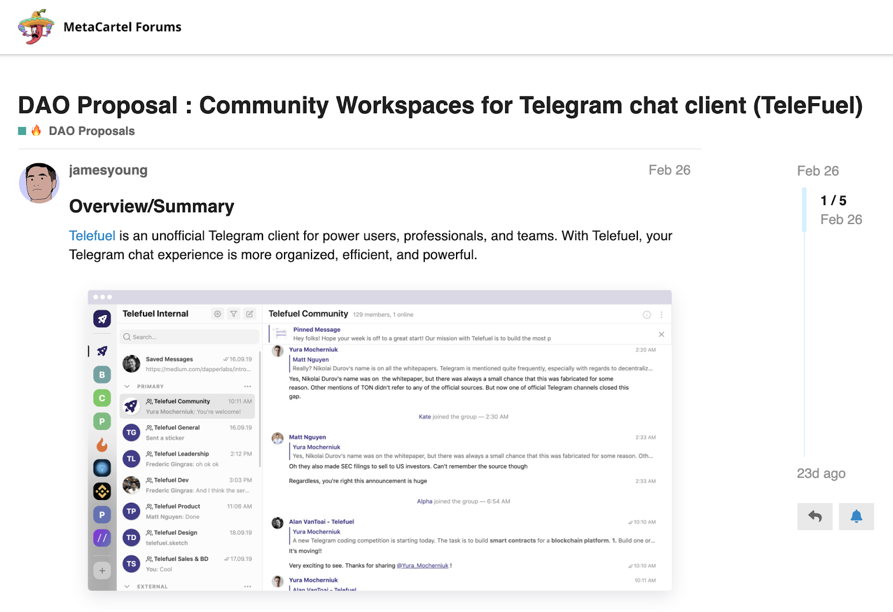The image size is (893, 612).
Task: Expand the EXTERNAL chat section
Action: pos(127,586)
